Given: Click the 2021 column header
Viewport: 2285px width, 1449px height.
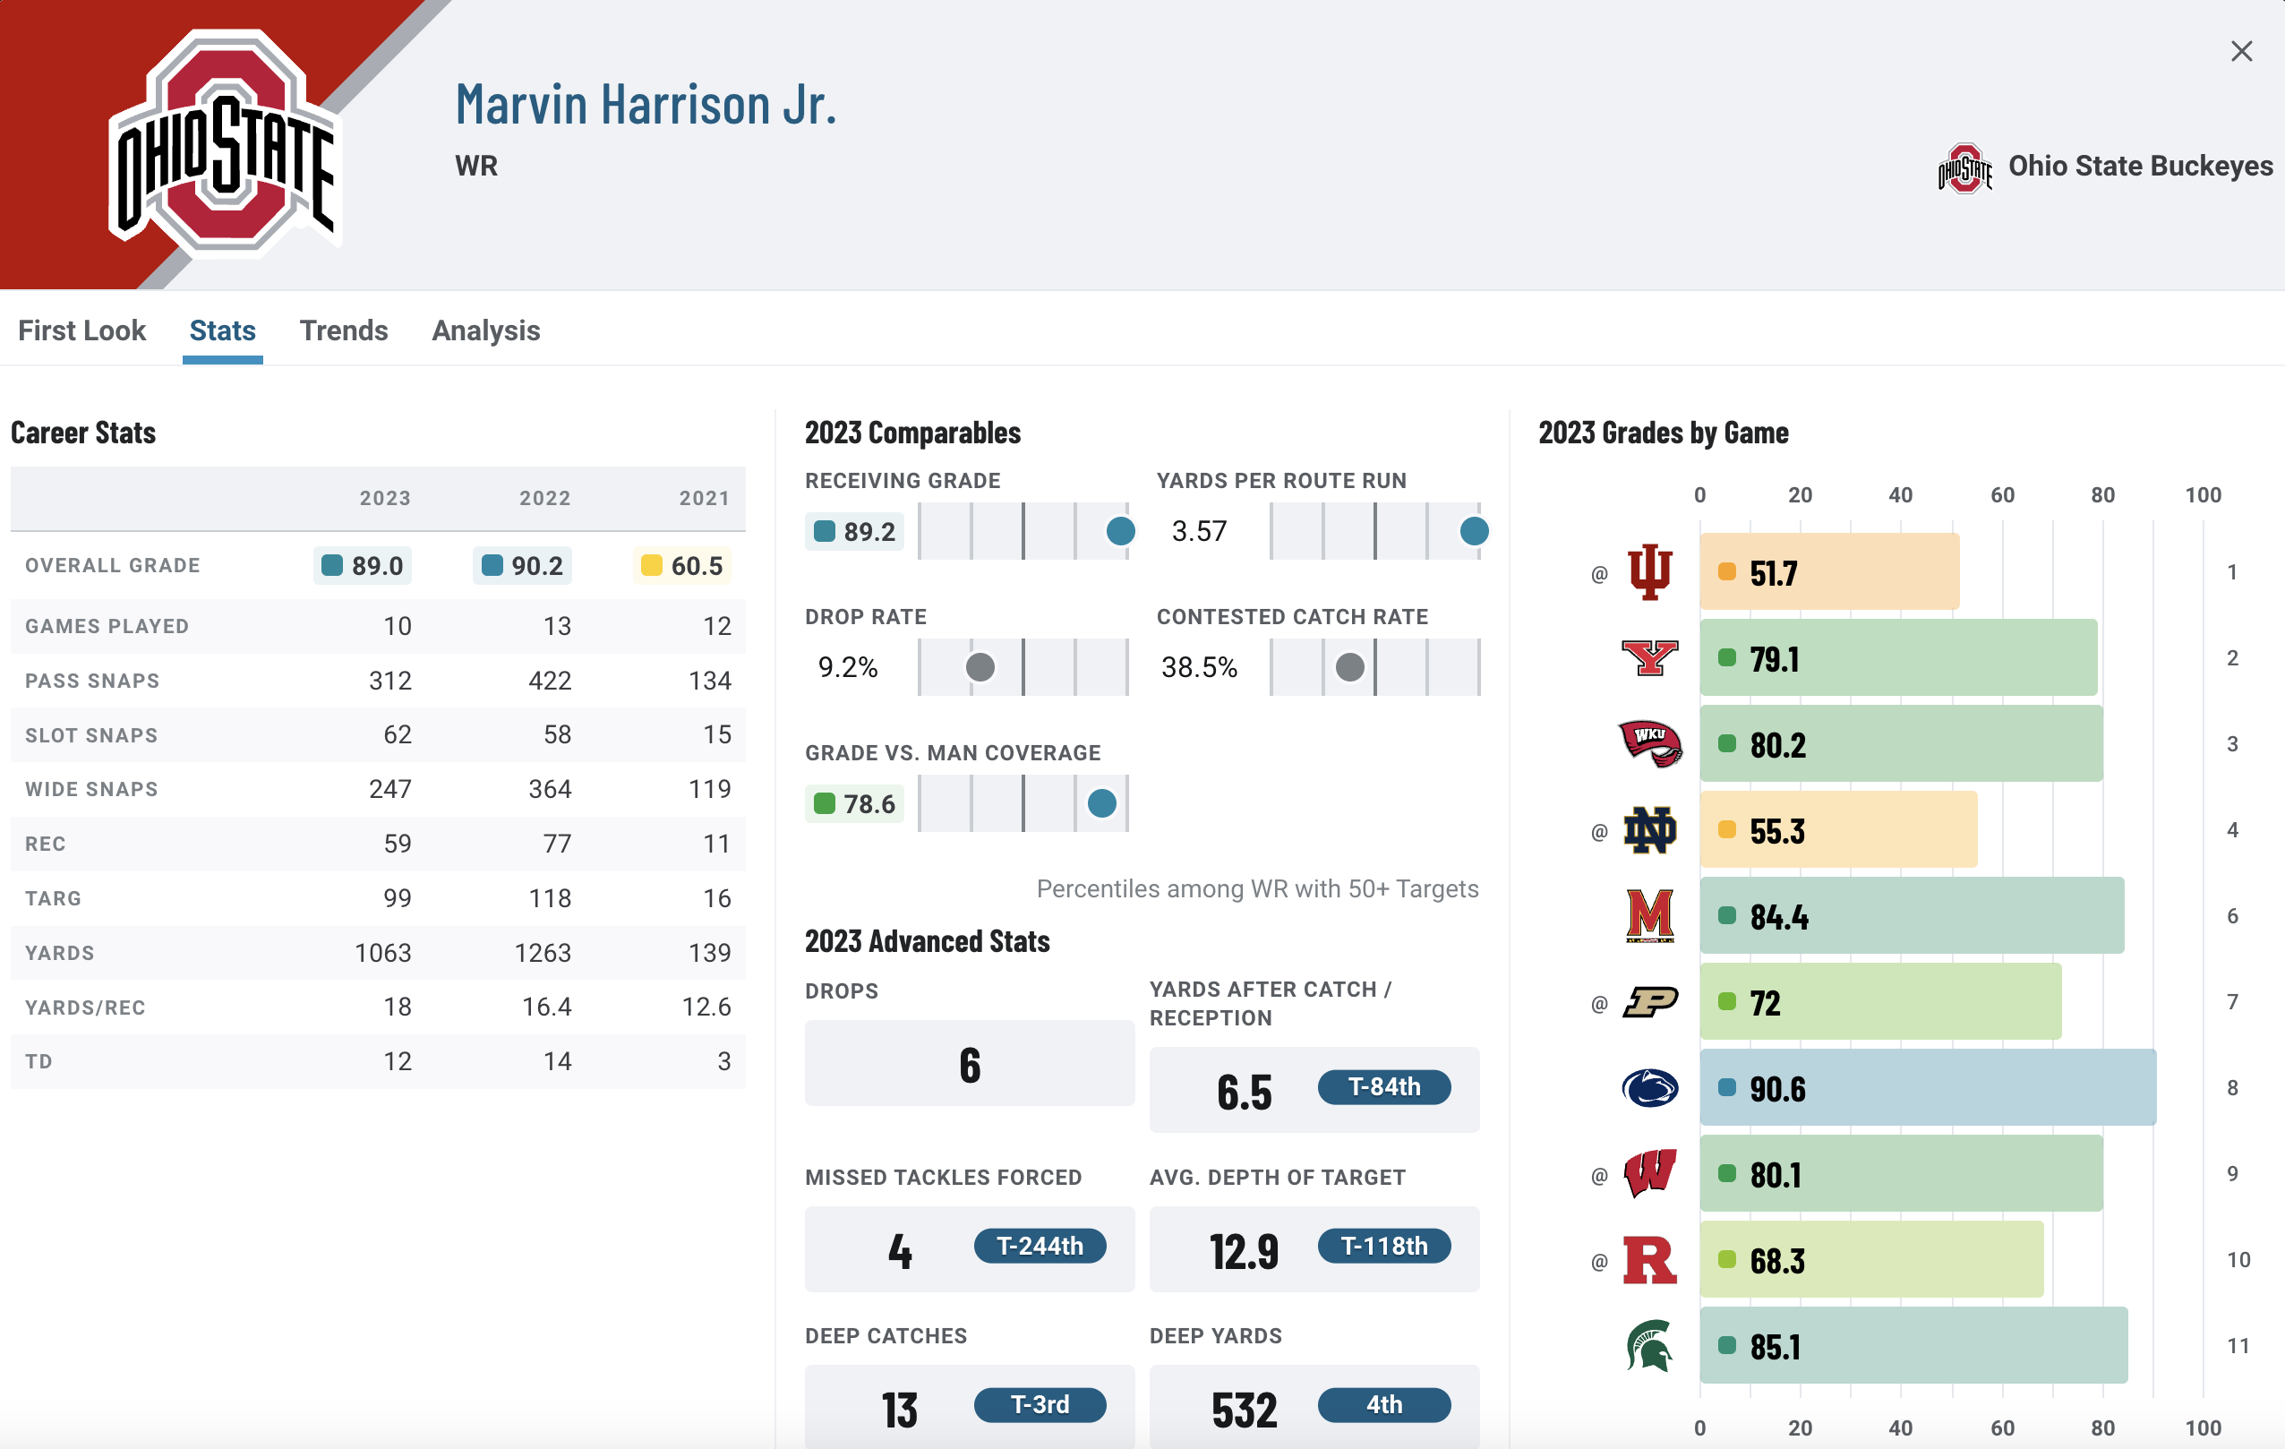Looking at the screenshot, I should coord(704,498).
